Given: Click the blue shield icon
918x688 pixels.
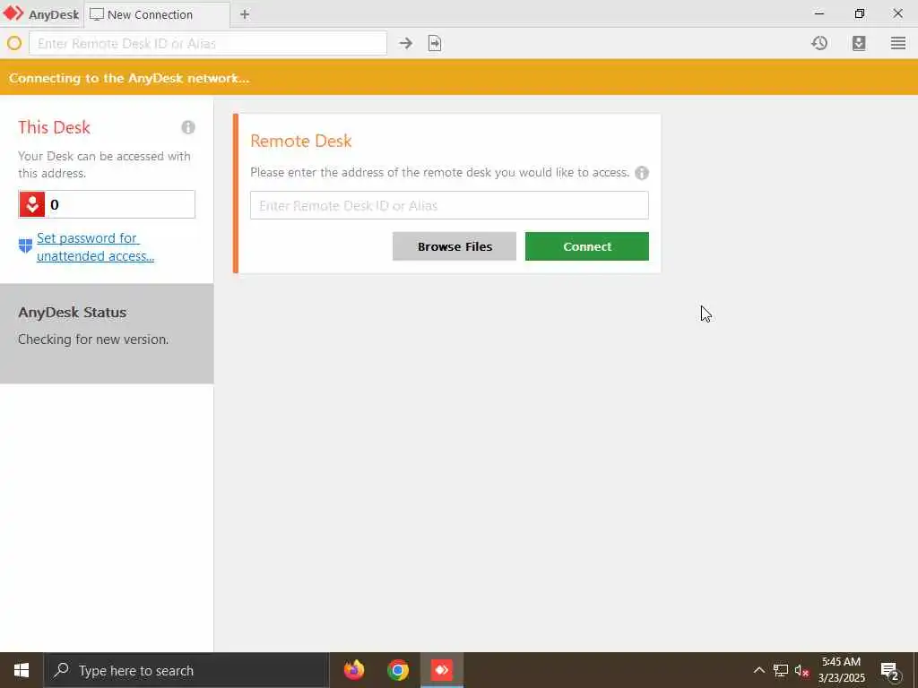Looking at the screenshot, I should coord(25,245).
